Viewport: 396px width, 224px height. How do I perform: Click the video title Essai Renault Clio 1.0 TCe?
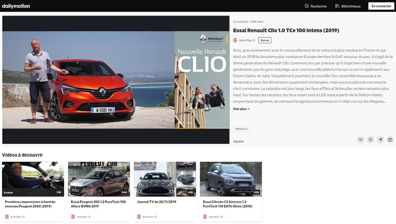(286, 31)
